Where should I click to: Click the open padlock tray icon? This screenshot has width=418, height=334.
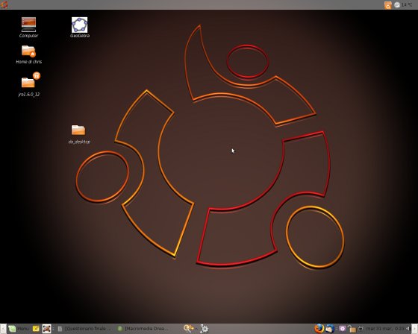[x=352, y=329]
